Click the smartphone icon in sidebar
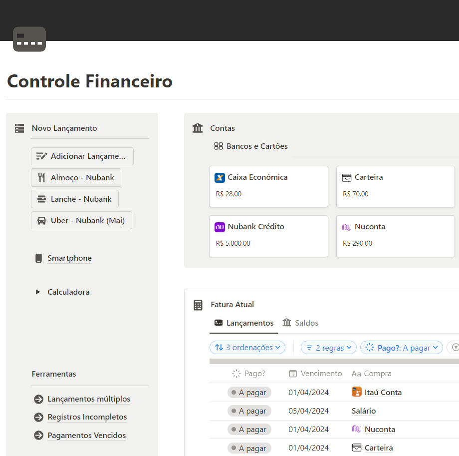The height and width of the screenshot is (456, 459). [38, 258]
